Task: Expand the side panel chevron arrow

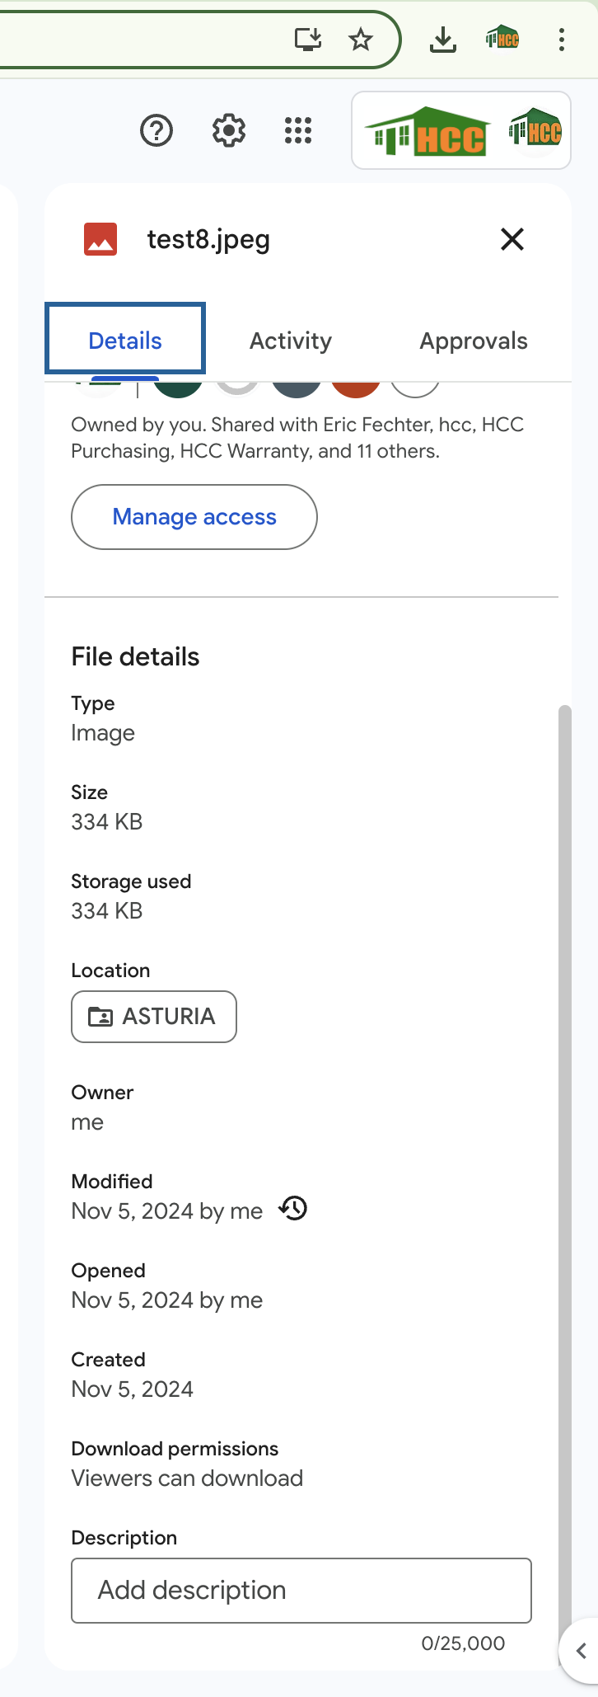Action: [581, 1651]
